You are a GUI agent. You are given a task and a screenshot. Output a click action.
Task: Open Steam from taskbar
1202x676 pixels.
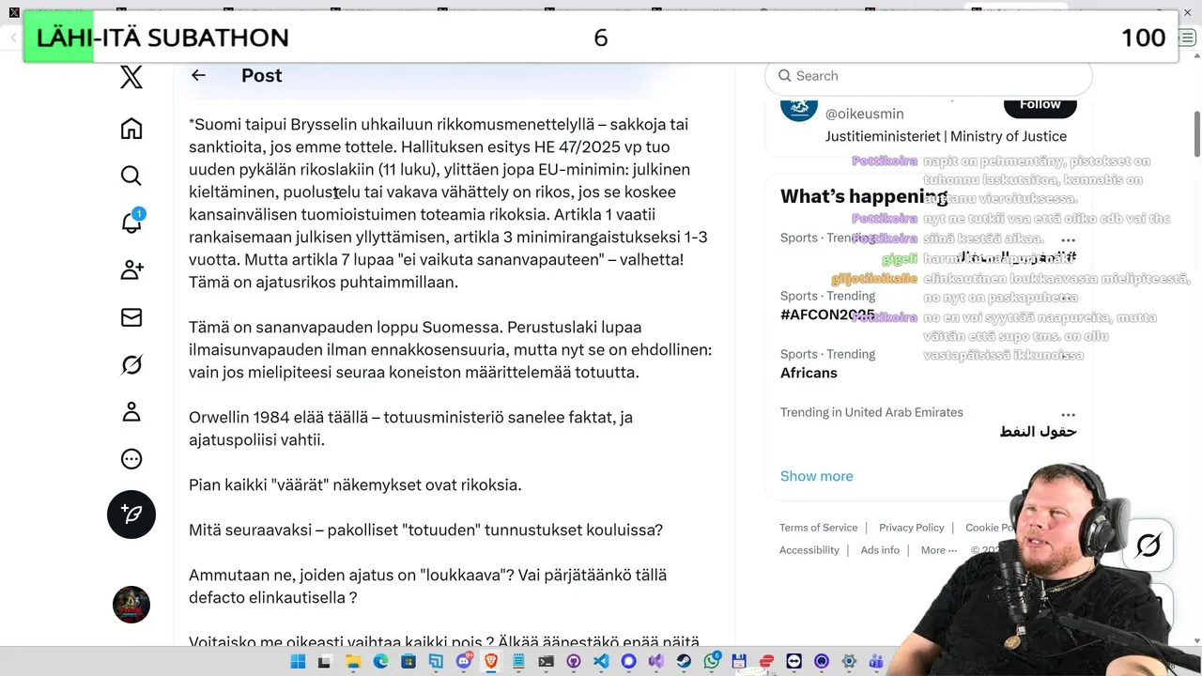click(x=684, y=662)
